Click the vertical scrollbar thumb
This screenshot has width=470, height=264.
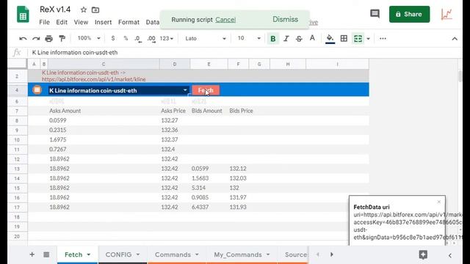(460, 76)
